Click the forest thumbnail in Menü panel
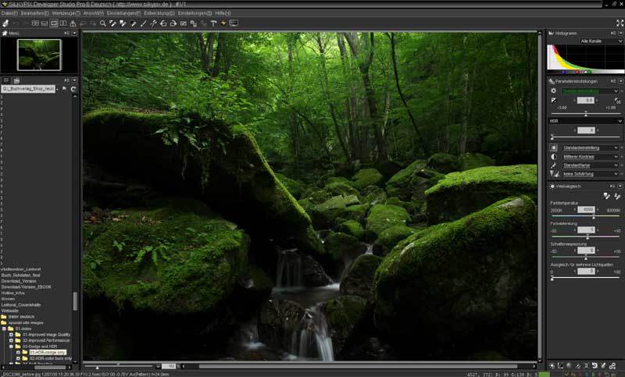This screenshot has width=625, height=377. click(39, 55)
